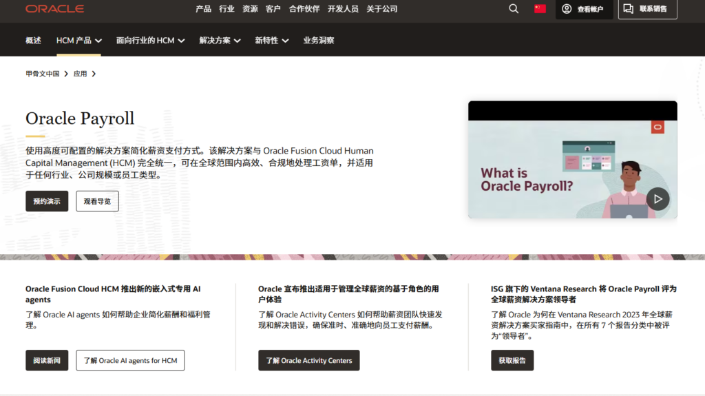Click the 应用 breadcrumb link
This screenshot has width=705, height=396.
(81, 74)
